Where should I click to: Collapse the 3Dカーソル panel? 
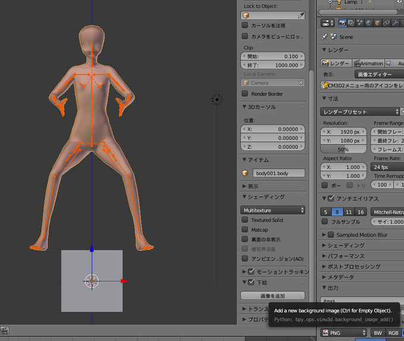tap(244, 106)
